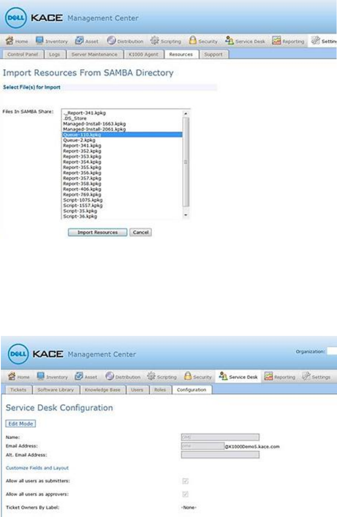Select Report-769.kpkg in the list

pos(122,194)
